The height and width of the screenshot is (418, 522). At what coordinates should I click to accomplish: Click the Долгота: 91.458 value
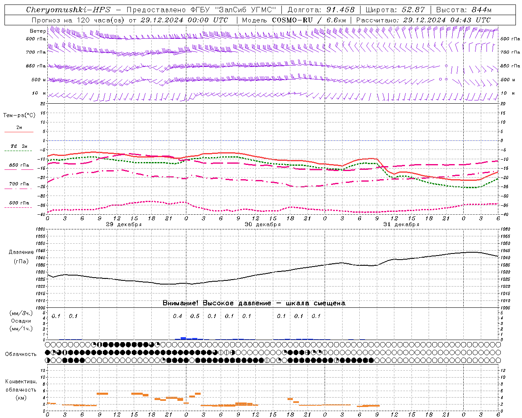click(x=321, y=10)
